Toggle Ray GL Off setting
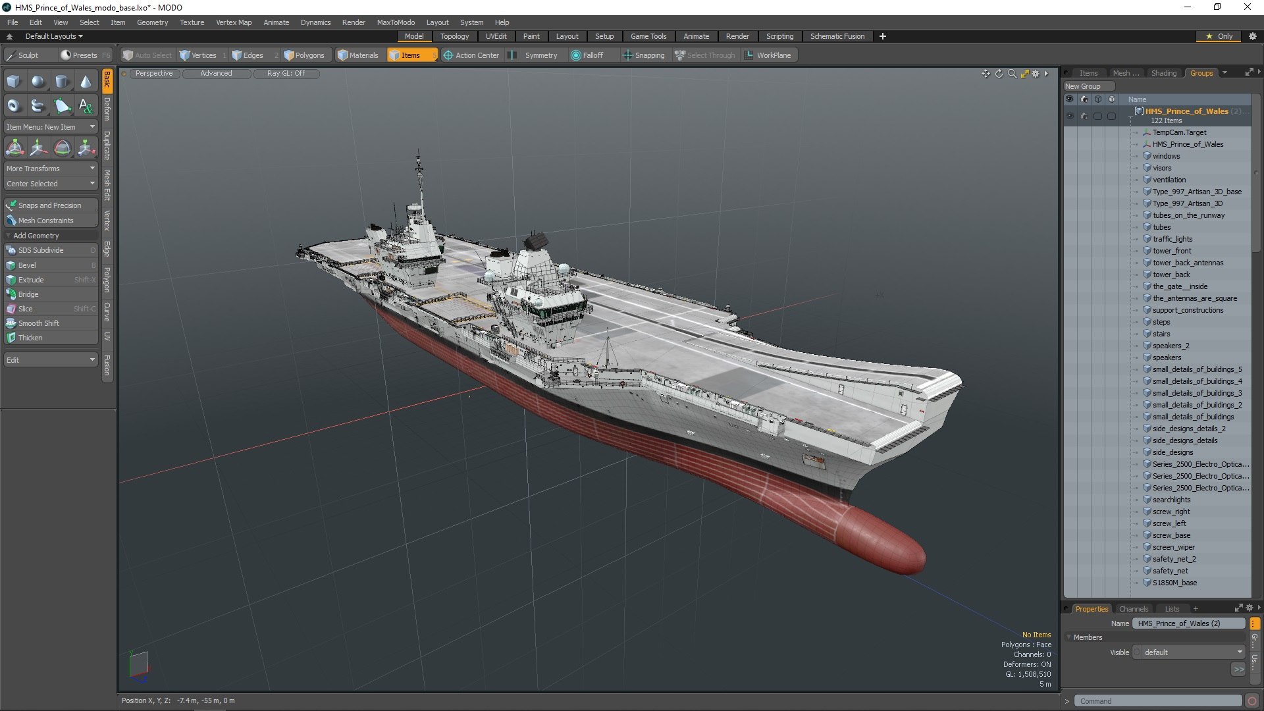This screenshot has width=1264, height=711. [x=286, y=74]
